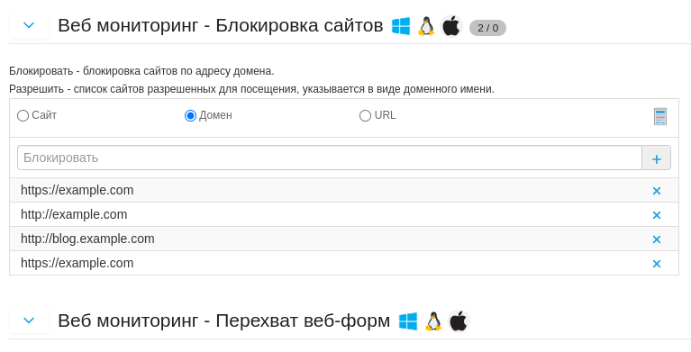
Task: Click Windows icon beside Блокировка сайтов heading
Action: click(401, 26)
